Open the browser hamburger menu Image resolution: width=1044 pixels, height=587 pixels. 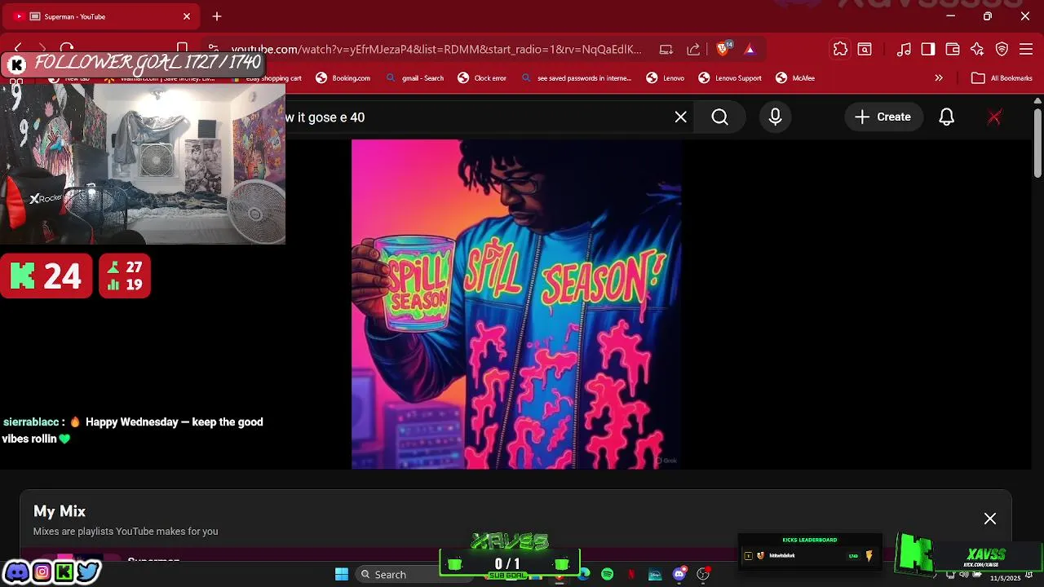coord(1026,49)
